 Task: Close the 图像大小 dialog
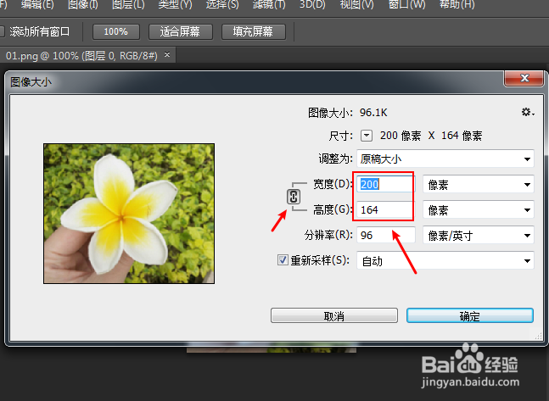[x=524, y=78]
